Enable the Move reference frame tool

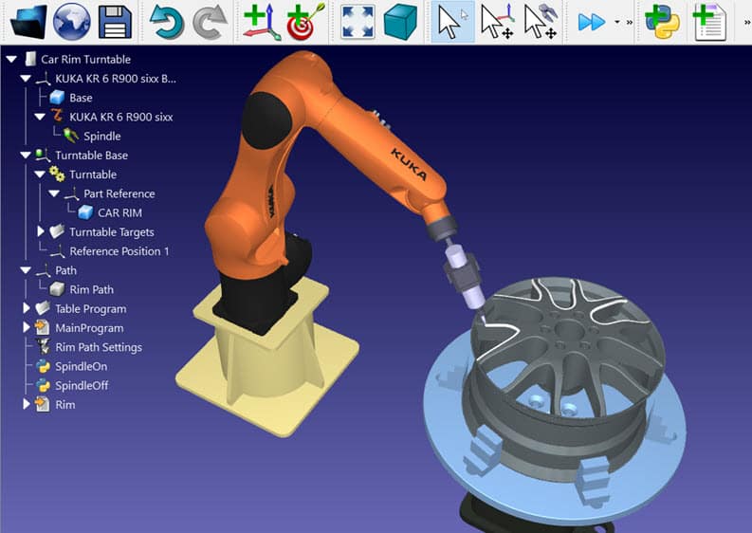(497, 21)
